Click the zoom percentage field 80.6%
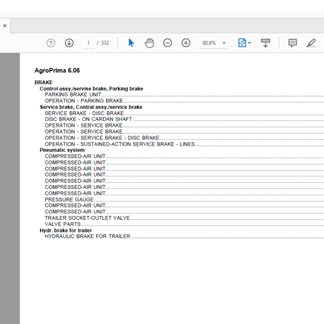 coord(209,43)
